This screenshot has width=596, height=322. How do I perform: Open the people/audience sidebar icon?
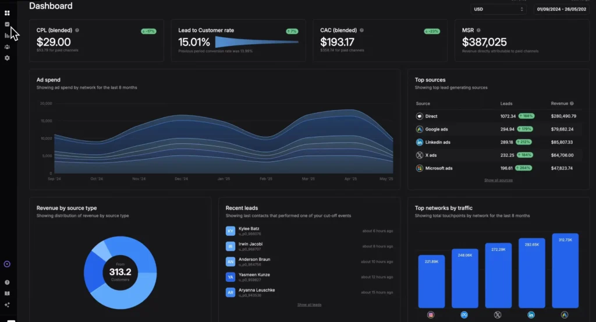click(x=7, y=47)
